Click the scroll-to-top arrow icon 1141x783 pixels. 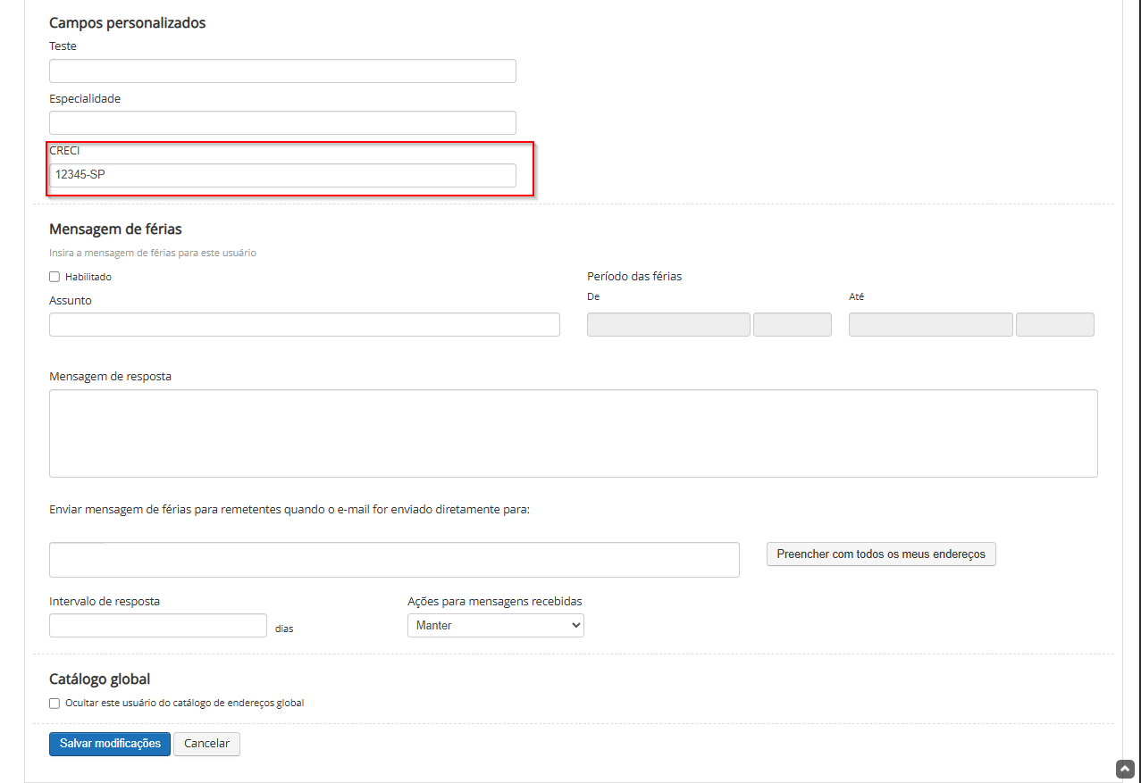[1124, 769]
